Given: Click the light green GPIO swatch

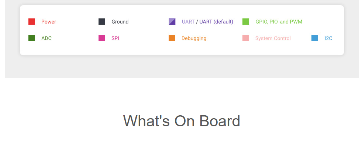Looking at the screenshot, I should 246,22.
